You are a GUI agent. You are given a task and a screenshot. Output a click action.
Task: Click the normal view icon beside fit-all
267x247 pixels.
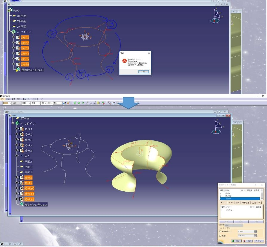tap(83, 103)
